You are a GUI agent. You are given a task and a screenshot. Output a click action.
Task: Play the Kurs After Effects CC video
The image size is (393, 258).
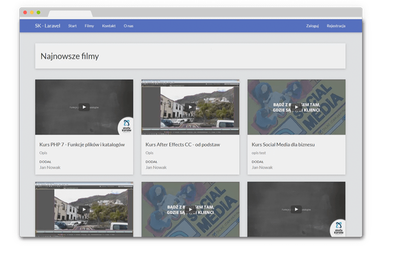point(190,107)
